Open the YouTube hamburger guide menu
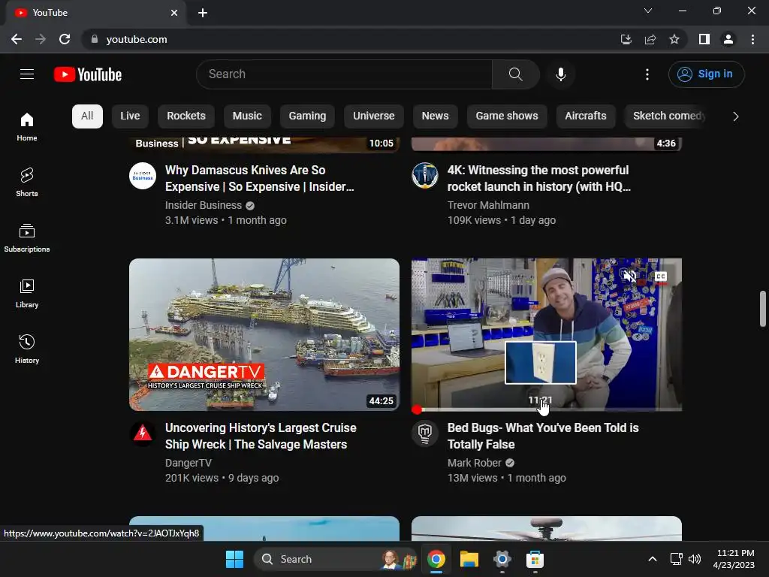Image resolution: width=769 pixels, height=577 pixels. (27, 74)
